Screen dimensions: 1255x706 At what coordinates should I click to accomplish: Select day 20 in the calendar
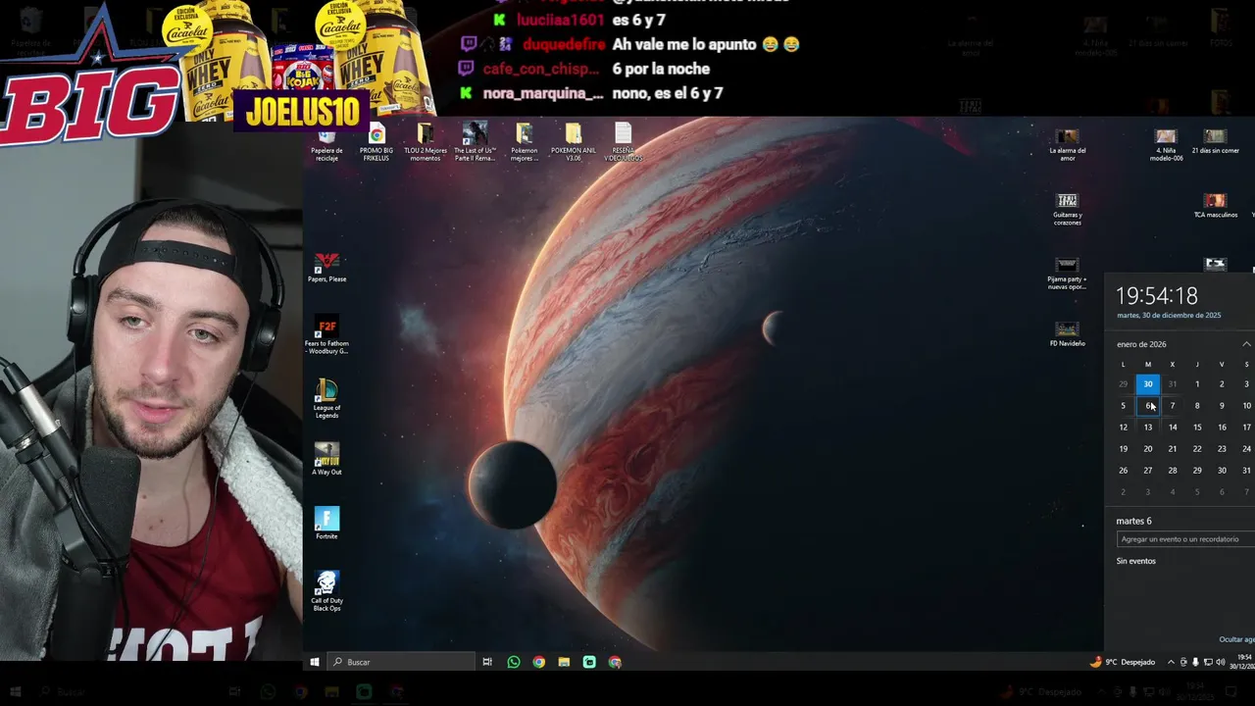[x=1148, y=449]
